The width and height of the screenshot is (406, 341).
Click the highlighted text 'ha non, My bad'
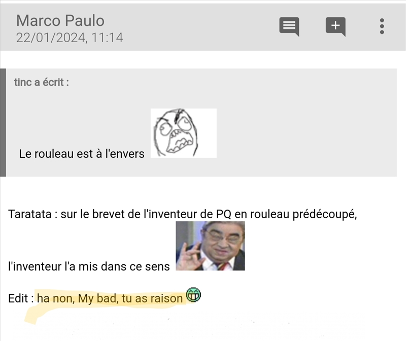click(x=78, y=298)
